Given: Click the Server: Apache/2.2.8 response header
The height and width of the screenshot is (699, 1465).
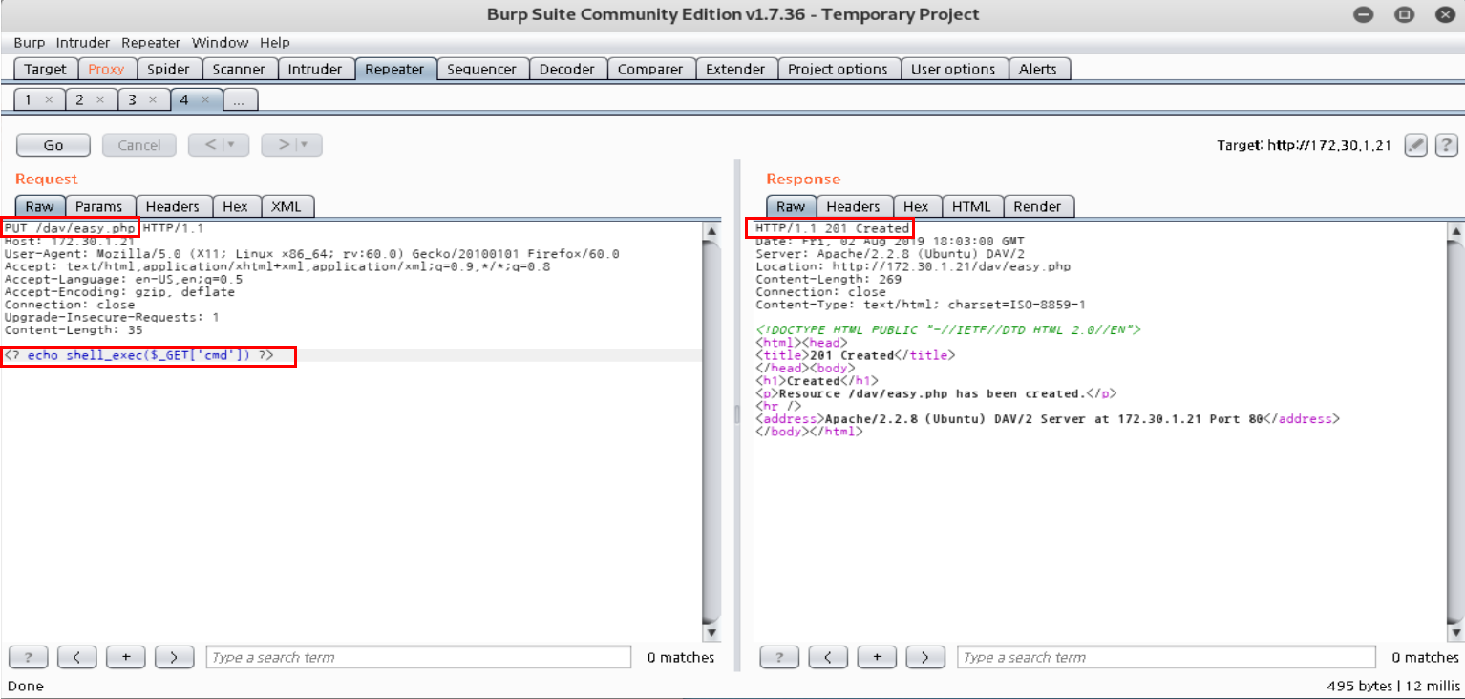Looking at the screenshot, I should click(890, 254).
